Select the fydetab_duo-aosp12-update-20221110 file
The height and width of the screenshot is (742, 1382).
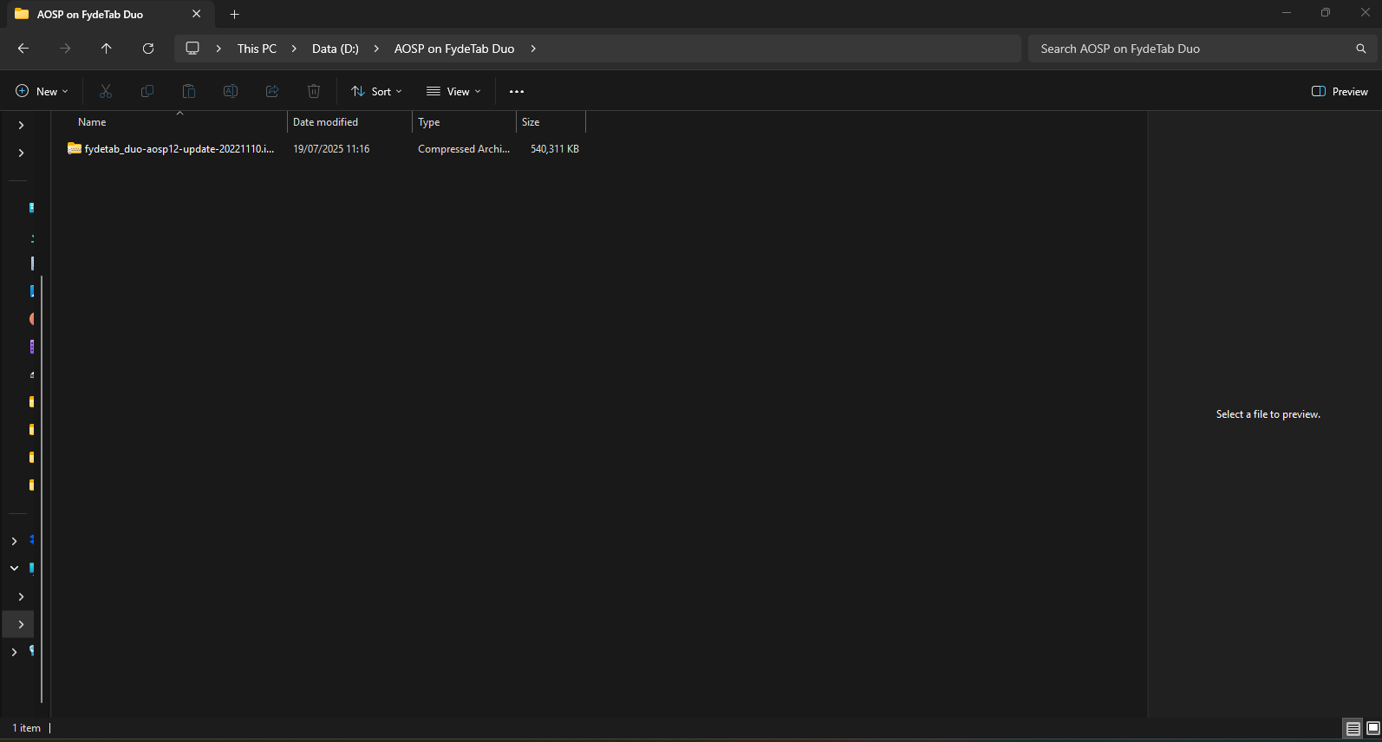179,149
